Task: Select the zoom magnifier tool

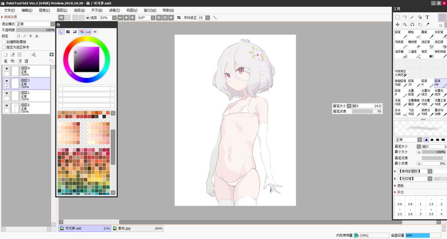Action: tap(405, 25)
